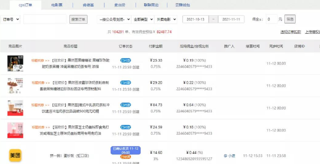The image size is (320, 164).
Task: Click the 搜索订单 button
Action: point(78,20)
